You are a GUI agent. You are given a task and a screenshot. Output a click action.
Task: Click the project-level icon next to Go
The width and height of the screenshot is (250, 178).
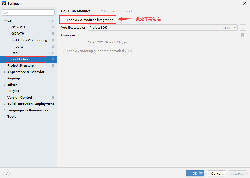pyautogui.click(x=53, y=21)
